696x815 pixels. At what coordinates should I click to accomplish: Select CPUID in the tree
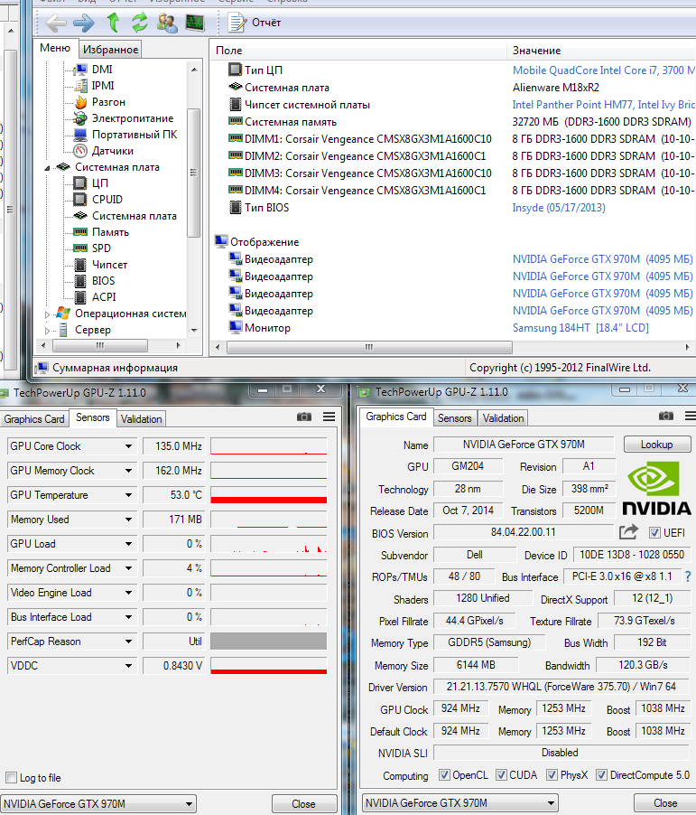pos(107,199)
